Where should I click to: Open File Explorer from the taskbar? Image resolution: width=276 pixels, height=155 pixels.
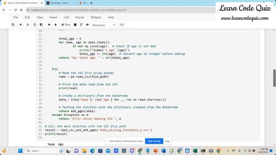tap(85, 151)
